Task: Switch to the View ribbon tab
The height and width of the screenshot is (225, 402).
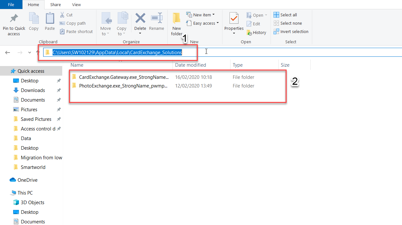Action: tap(76, 4)
